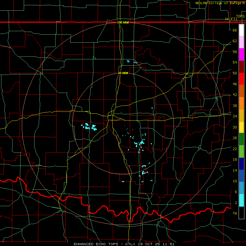This screenshot has width=246, height=246.
Task: Select the yellow swatch in the tops legend
Action: coord(241,127)
